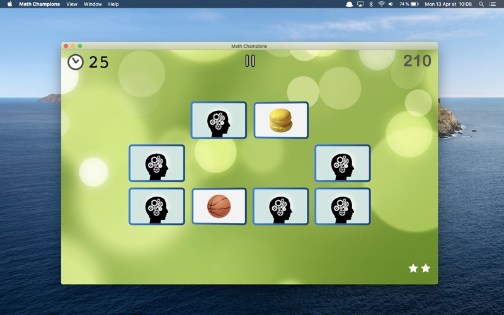This screenshot has width=504, height=315.
Task: Open Spotlight search in the menu bar
Action: 481,4
